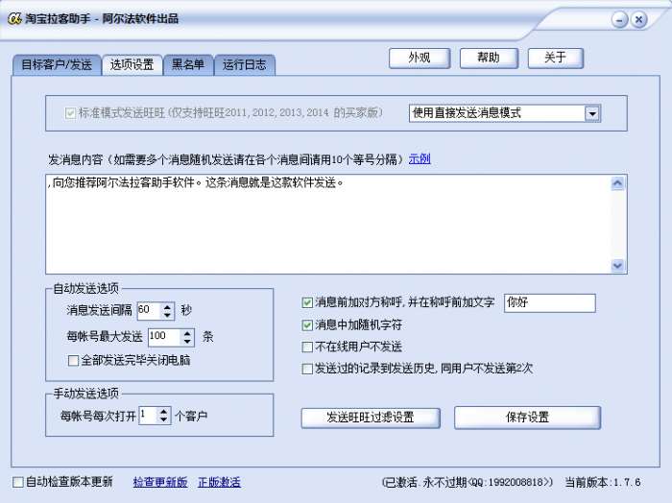
Task: Open 发送旺旺过滤设置 button
Action: coord(371,418)
